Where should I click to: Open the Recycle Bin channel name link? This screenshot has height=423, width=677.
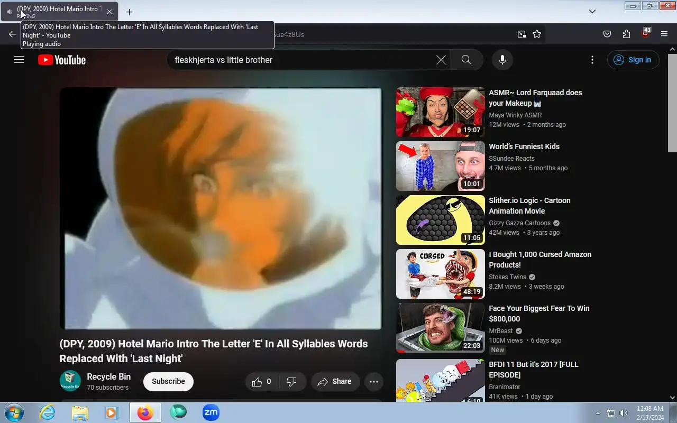pos(108,376)
